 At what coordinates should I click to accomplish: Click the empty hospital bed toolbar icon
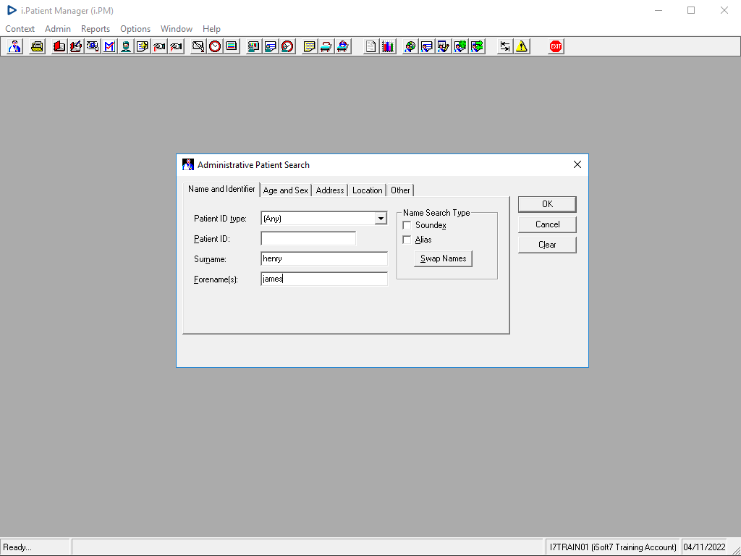(326, 46)
